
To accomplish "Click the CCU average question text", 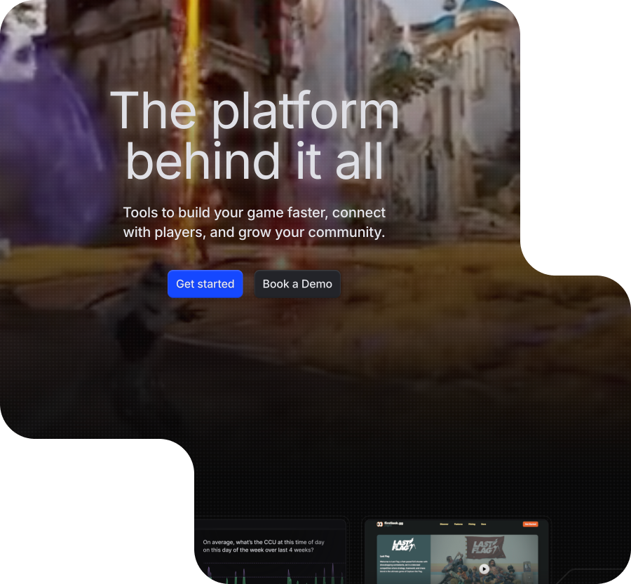I will pyautogui.click(x=263, y=546).
